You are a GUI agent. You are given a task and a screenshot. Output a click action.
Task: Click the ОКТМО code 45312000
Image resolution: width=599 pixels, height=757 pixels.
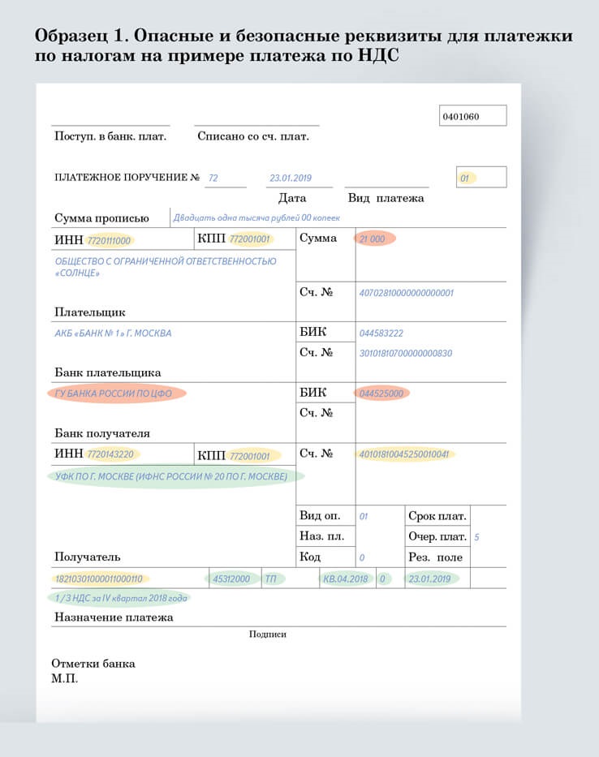point(231,579)
